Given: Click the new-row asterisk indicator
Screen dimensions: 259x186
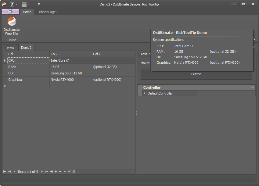Looking at the screenshot, I should (x=5, y=86).
